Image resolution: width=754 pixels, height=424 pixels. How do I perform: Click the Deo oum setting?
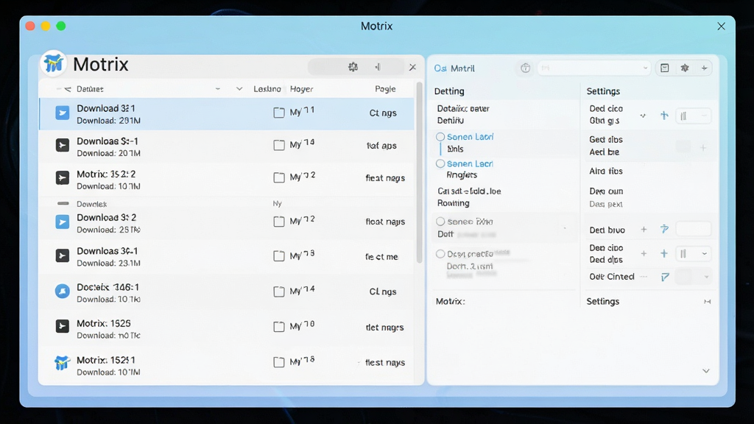pyautogui.click(x=606, y=191)
